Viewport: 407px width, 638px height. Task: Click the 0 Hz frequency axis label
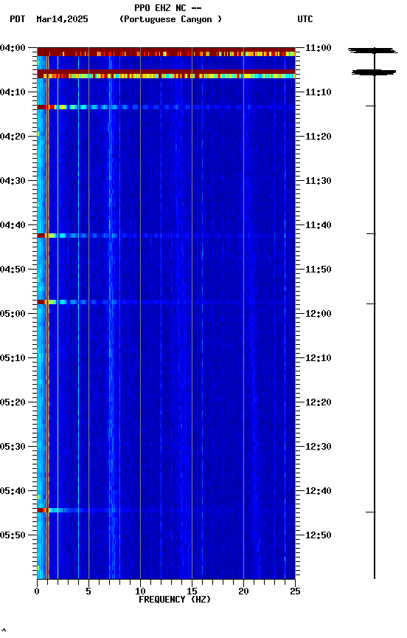[37, 591]
